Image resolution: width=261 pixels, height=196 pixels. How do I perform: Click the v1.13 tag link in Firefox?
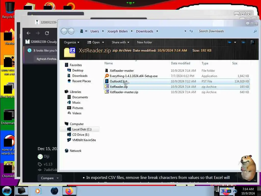(48, 164)
